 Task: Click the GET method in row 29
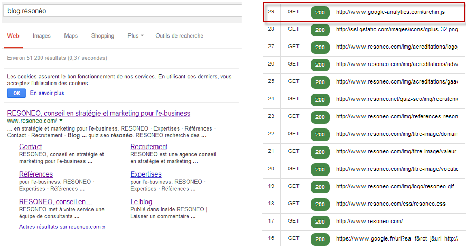[x=294, y=12]
